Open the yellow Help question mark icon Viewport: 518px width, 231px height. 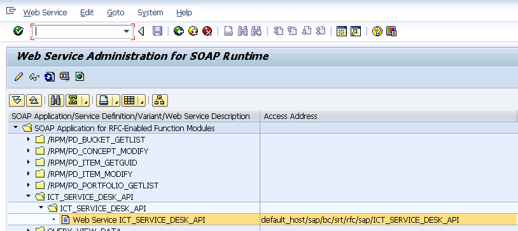[x=377, y=31]
